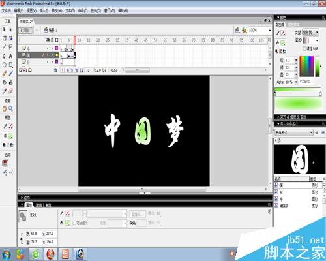Click the left gradient stop pointer

coord(275,94)
